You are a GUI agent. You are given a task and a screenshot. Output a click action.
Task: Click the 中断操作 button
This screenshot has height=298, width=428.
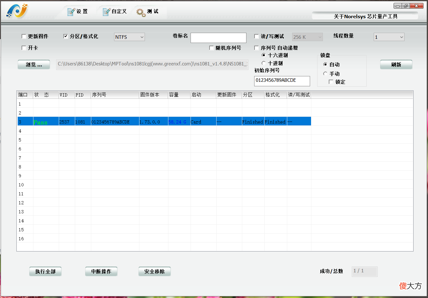(x=101, y=271)
